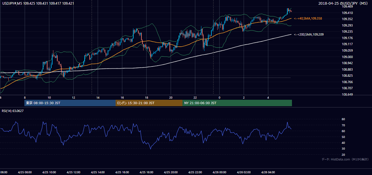Click hour tick 14 under the price chart

[98, 98]
